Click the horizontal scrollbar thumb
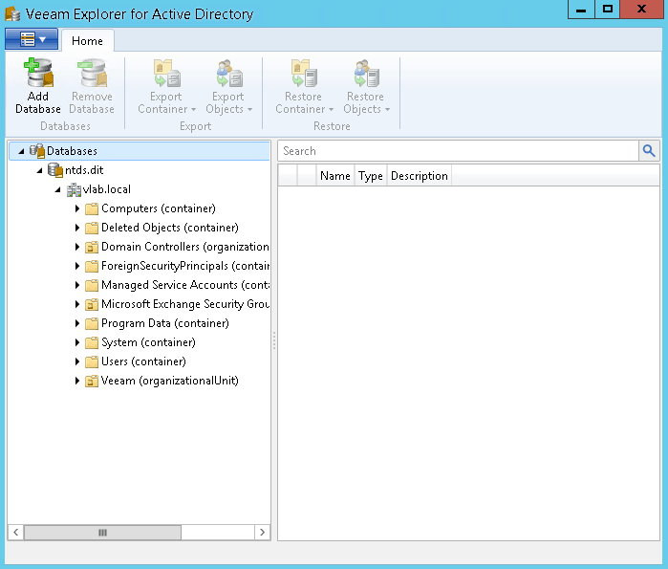The image size is (668, 569). [102, 533]
